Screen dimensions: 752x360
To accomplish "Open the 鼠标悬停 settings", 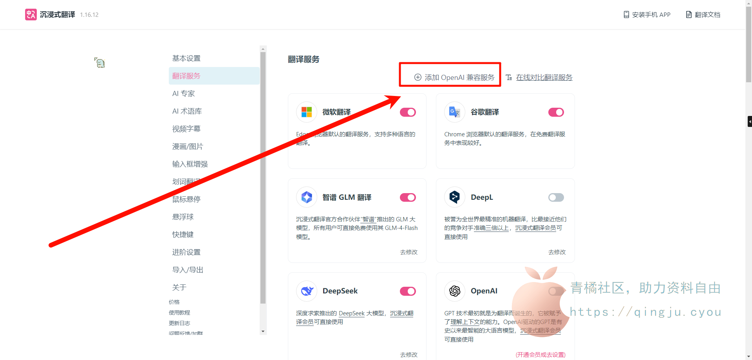I will click(214, 199).
